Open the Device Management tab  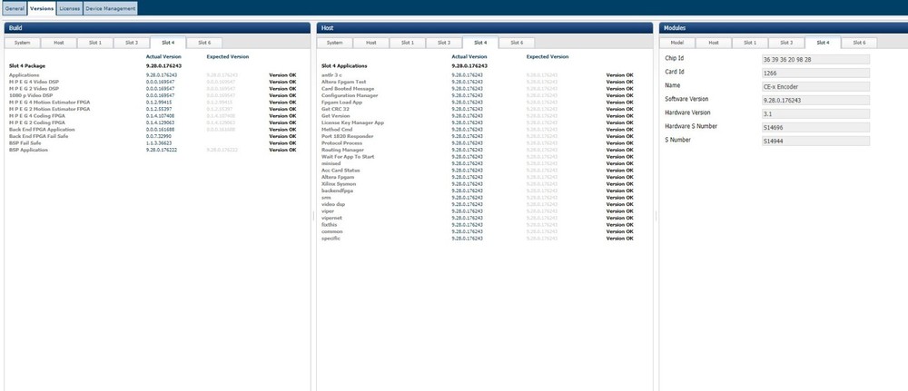110,9
